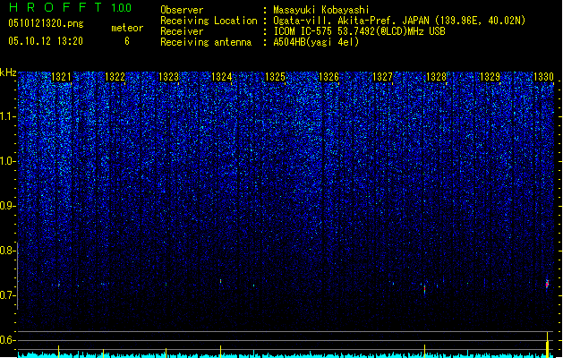Select the filename 0510121320.png

coord(46,23)
